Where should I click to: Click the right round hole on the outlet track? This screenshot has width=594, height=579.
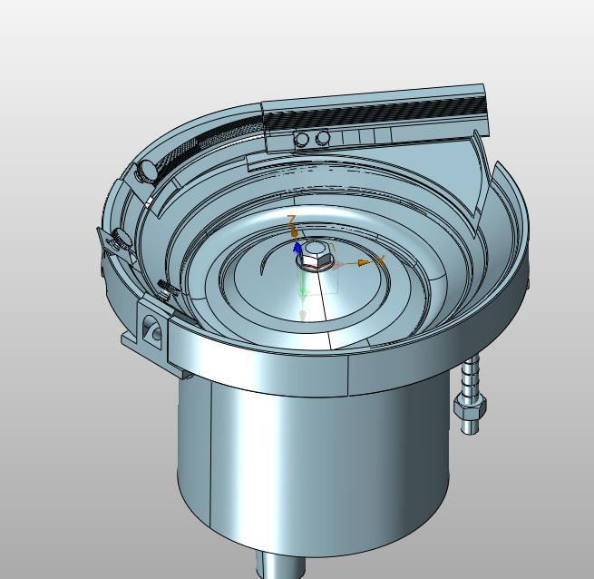[x=322, y=137]
